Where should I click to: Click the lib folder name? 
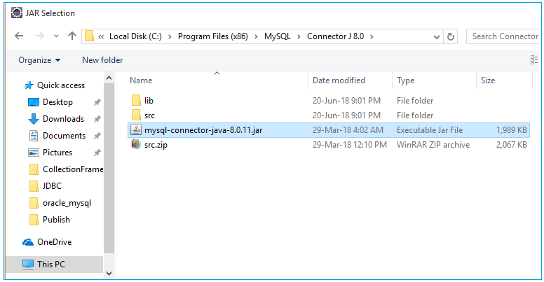click(149, 101)
